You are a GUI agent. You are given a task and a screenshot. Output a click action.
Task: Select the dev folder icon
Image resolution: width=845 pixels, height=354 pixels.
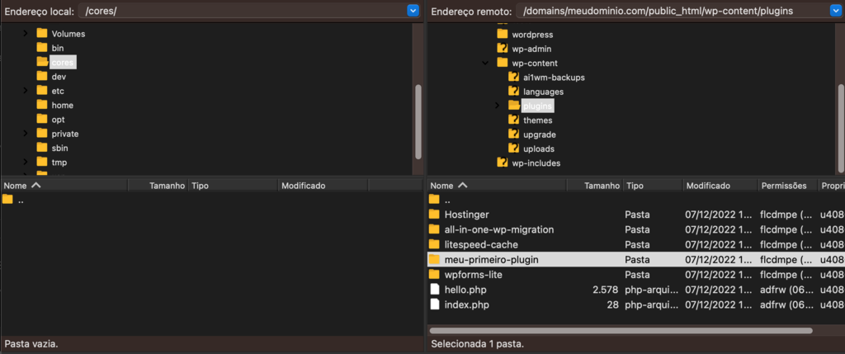(x=42, y=76)
